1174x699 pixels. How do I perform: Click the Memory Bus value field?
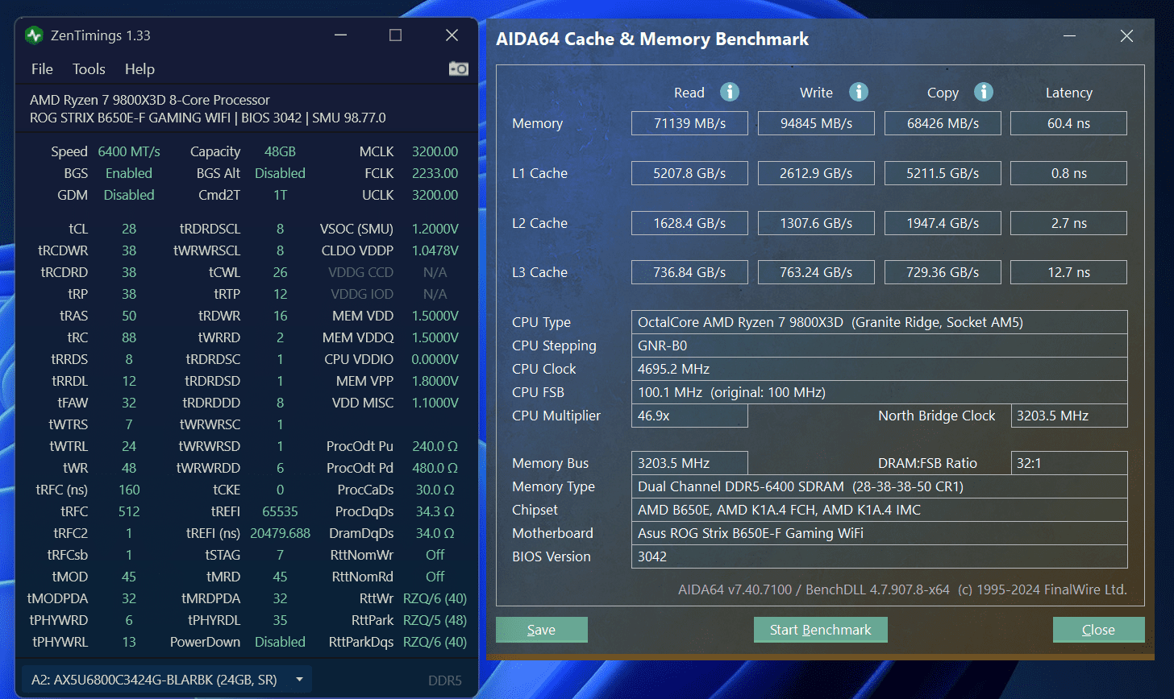[689, 463]
